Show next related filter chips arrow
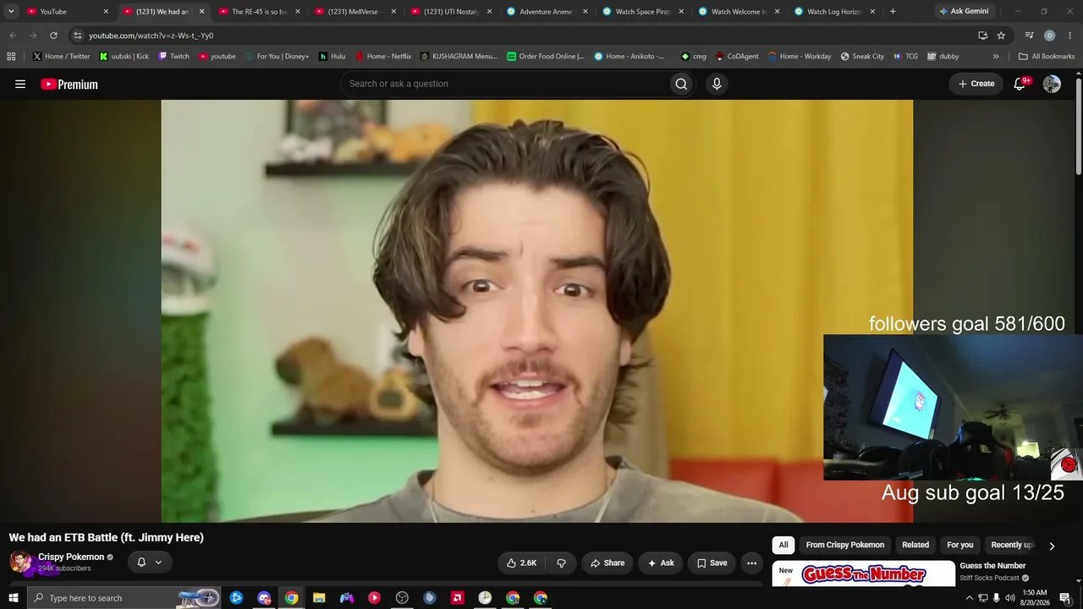1083x609 pixels. 1052,546
